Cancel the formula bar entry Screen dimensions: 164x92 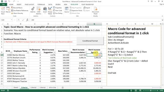[x=19, y=20]
